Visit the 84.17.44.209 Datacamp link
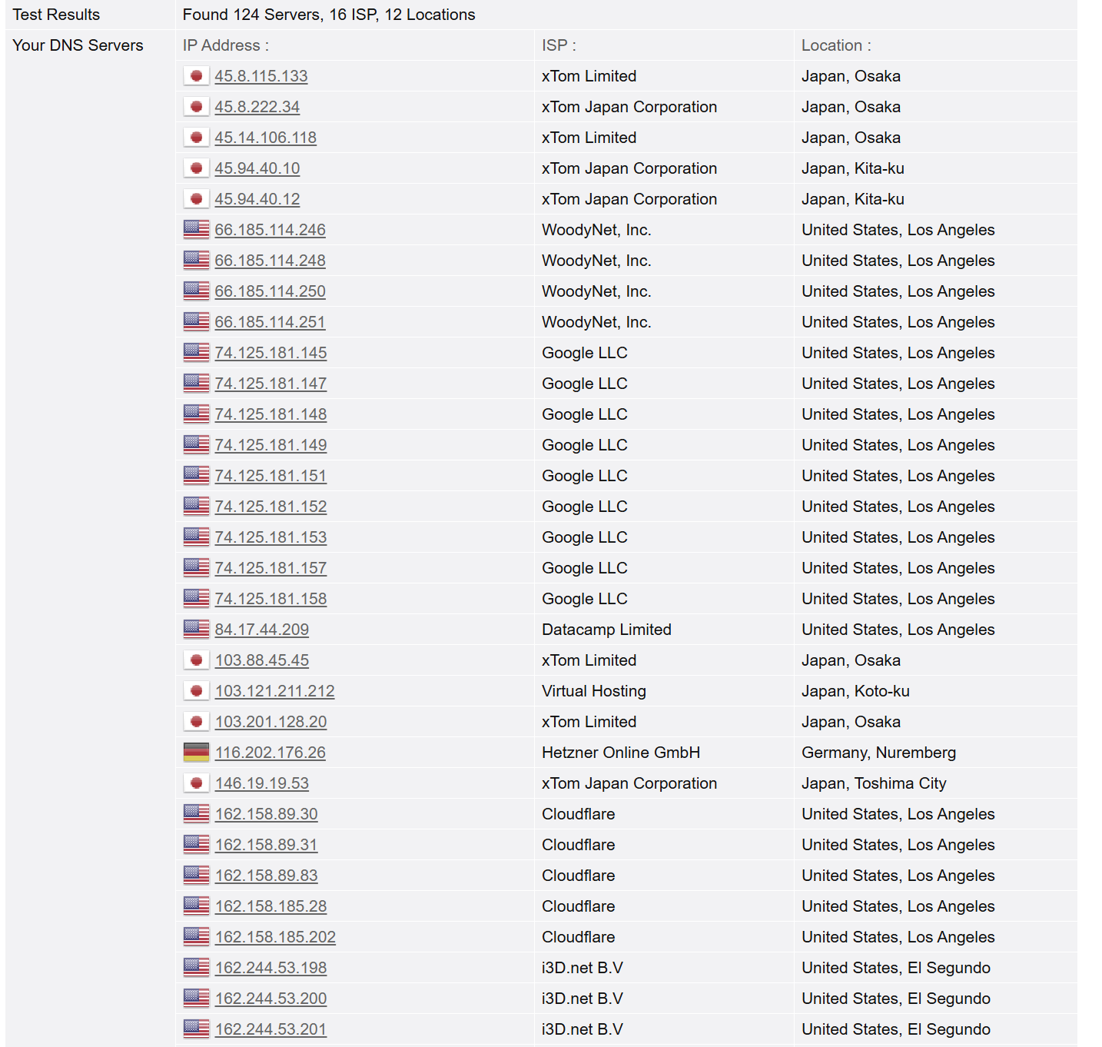The image size is (1102, 1047). pos(261,630)
